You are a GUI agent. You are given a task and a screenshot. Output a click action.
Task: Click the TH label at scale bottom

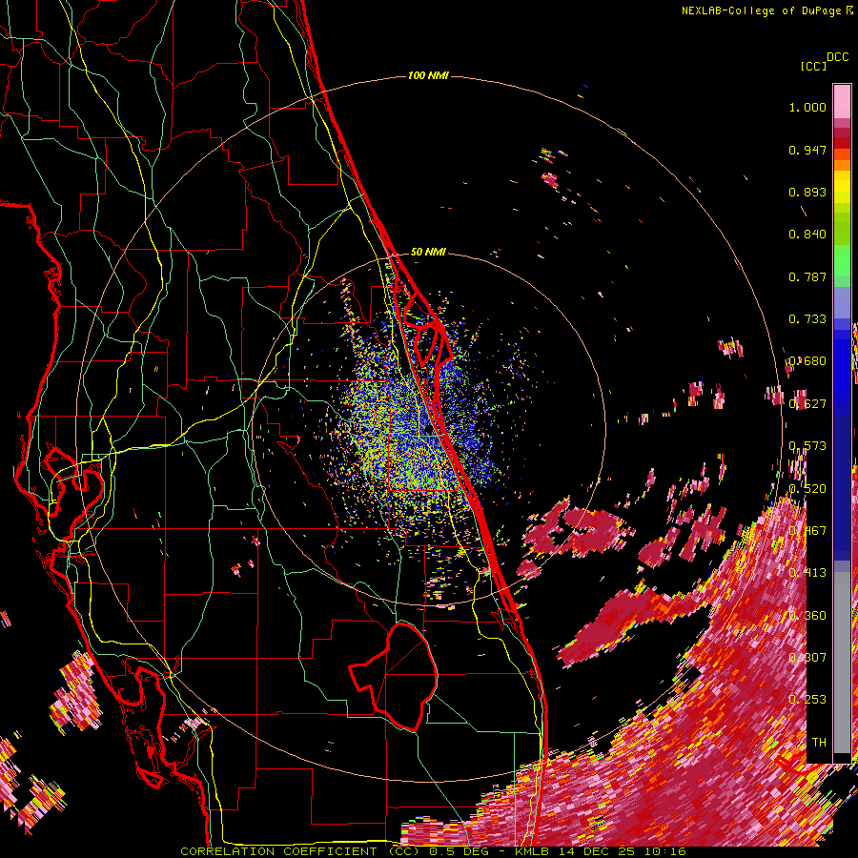point(819,743)
